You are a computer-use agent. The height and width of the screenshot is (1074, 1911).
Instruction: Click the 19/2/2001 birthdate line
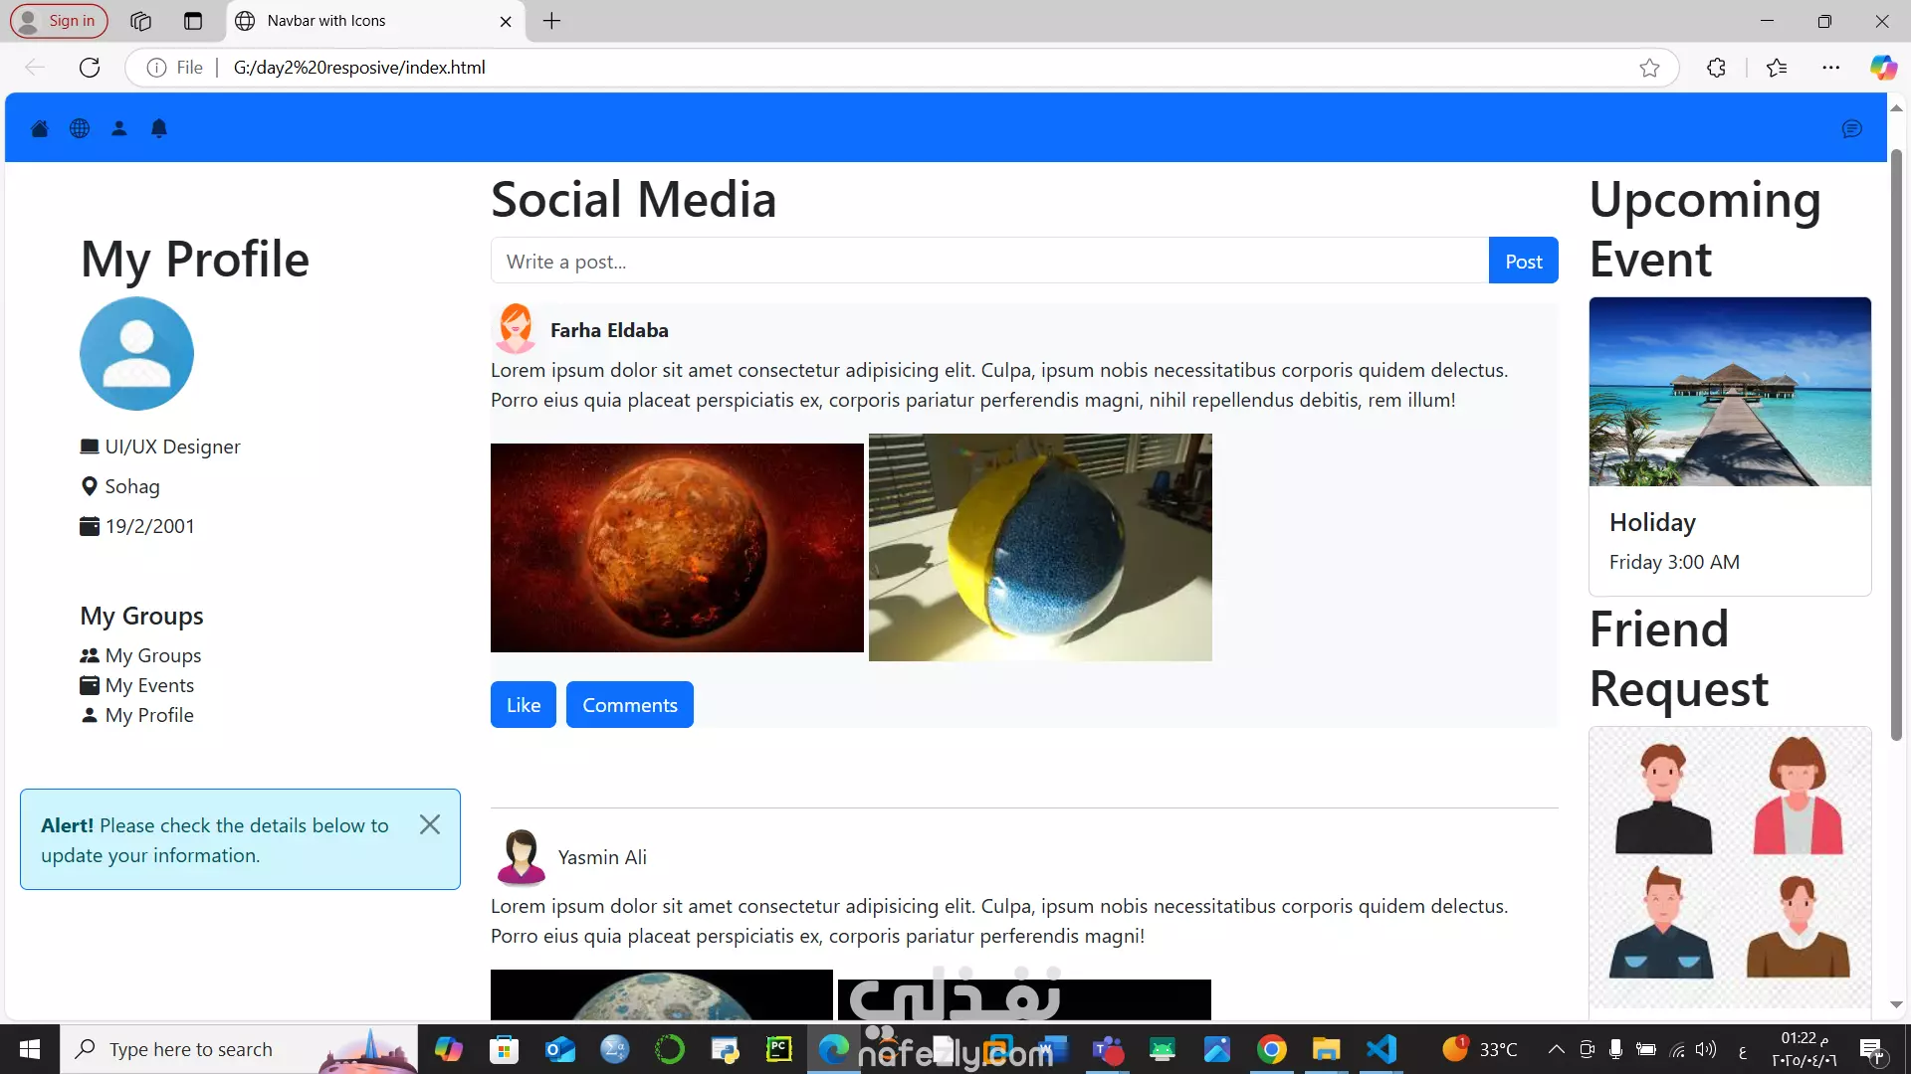pos(137,526)
